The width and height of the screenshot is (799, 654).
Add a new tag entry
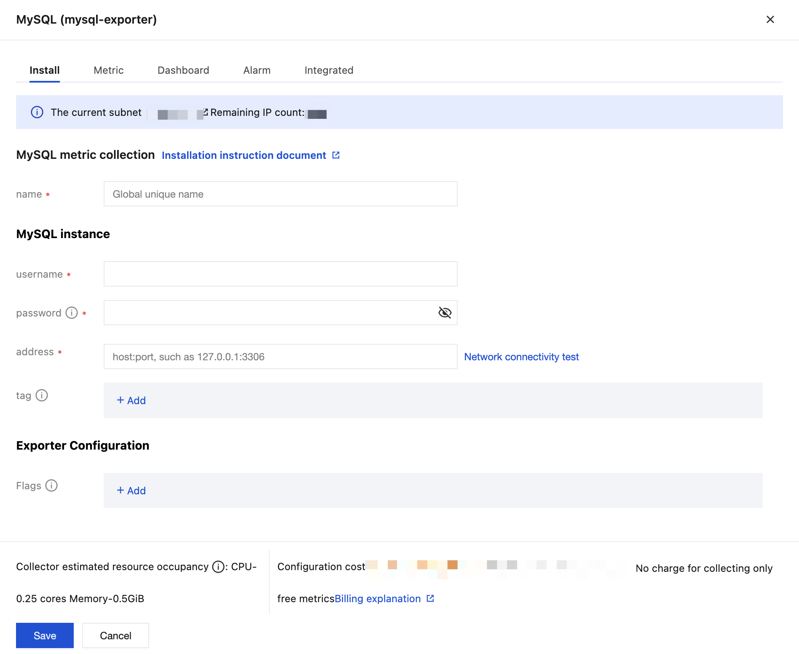click(x=131, y=400)
